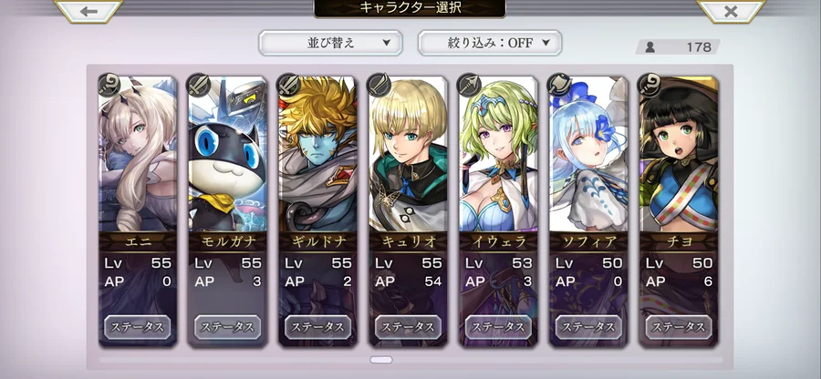Image resolution: width=821 pixels, height=379 pixels.
Task: Click the lance icon on イウェラ's card
Action: (x=470, y=85)
